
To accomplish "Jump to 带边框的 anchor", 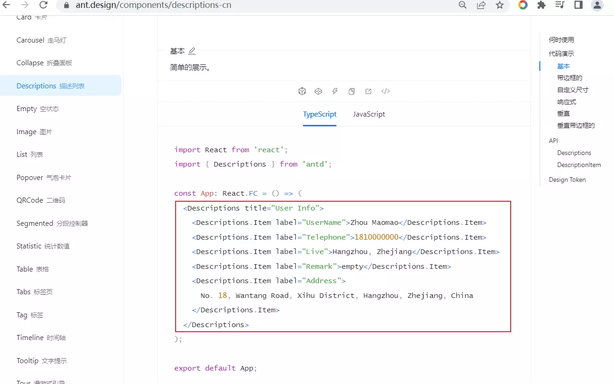I will point(570,78).
